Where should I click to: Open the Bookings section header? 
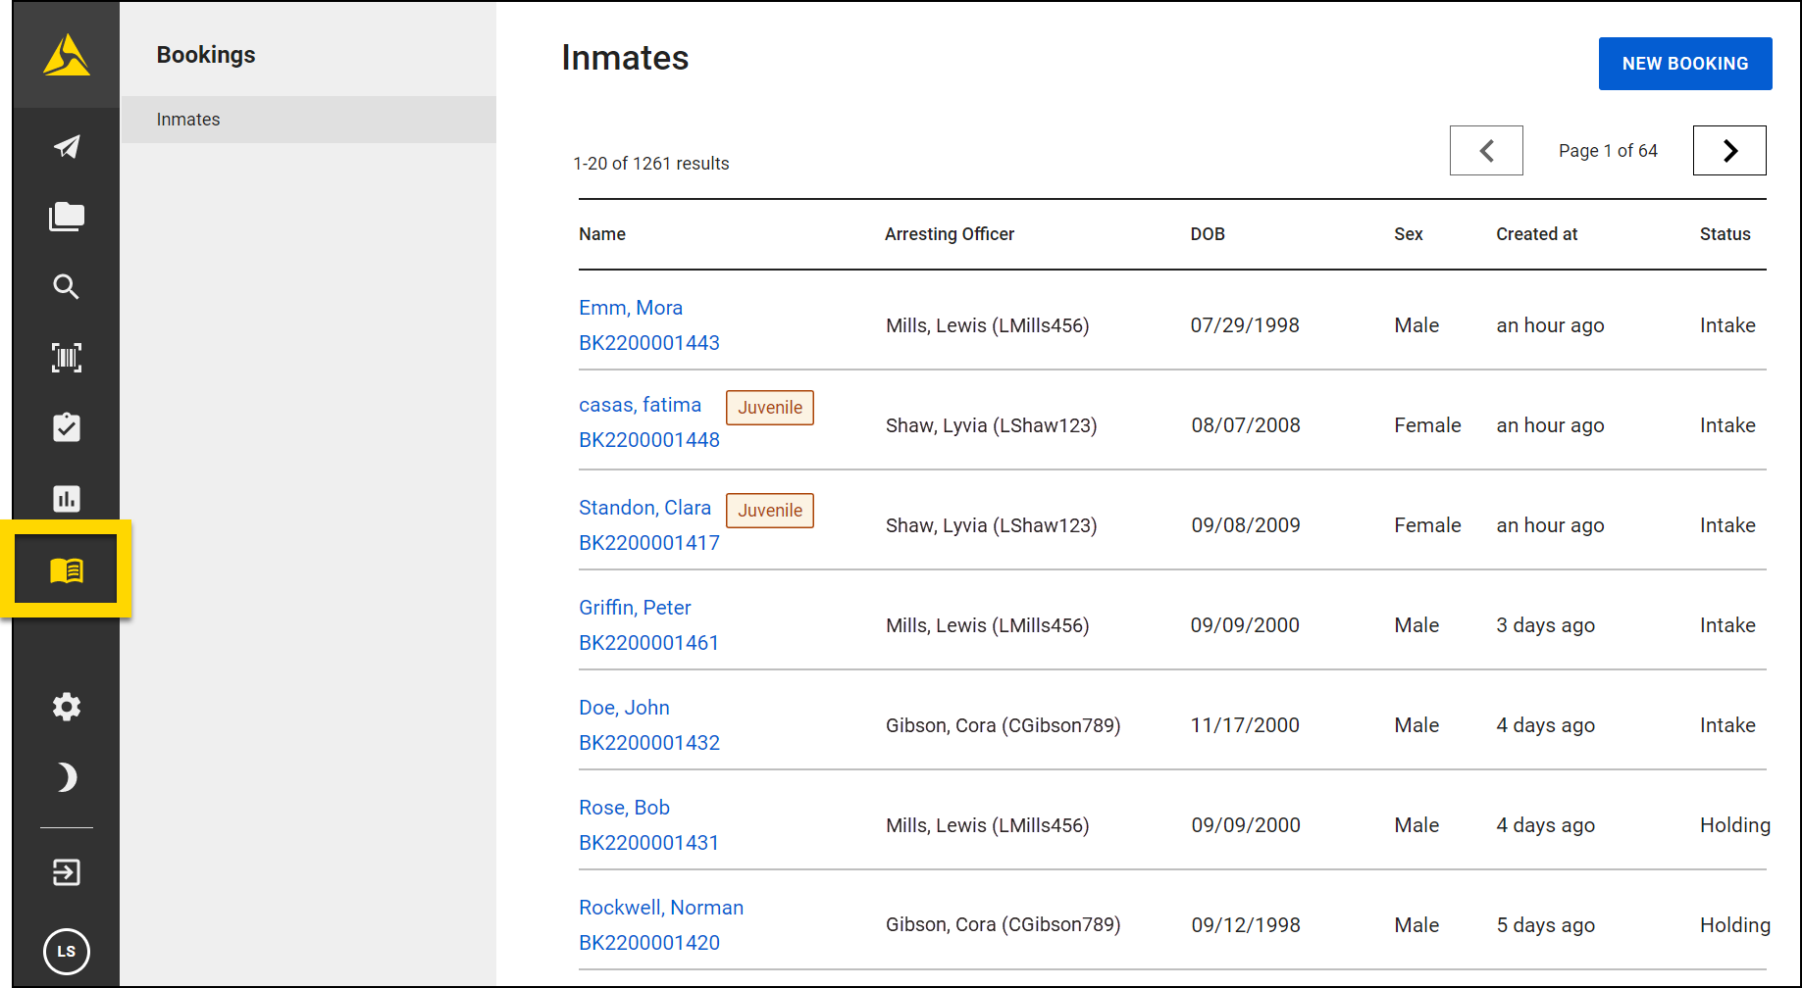[x=206, y=55]
